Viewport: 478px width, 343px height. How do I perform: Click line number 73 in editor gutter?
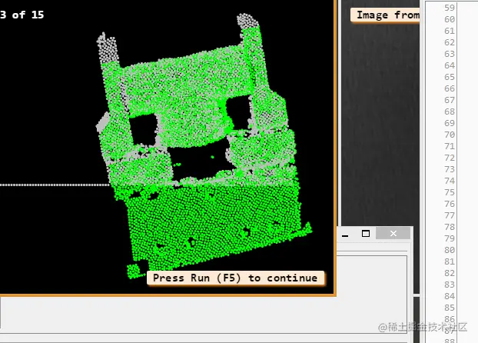(x=450, y=169)
